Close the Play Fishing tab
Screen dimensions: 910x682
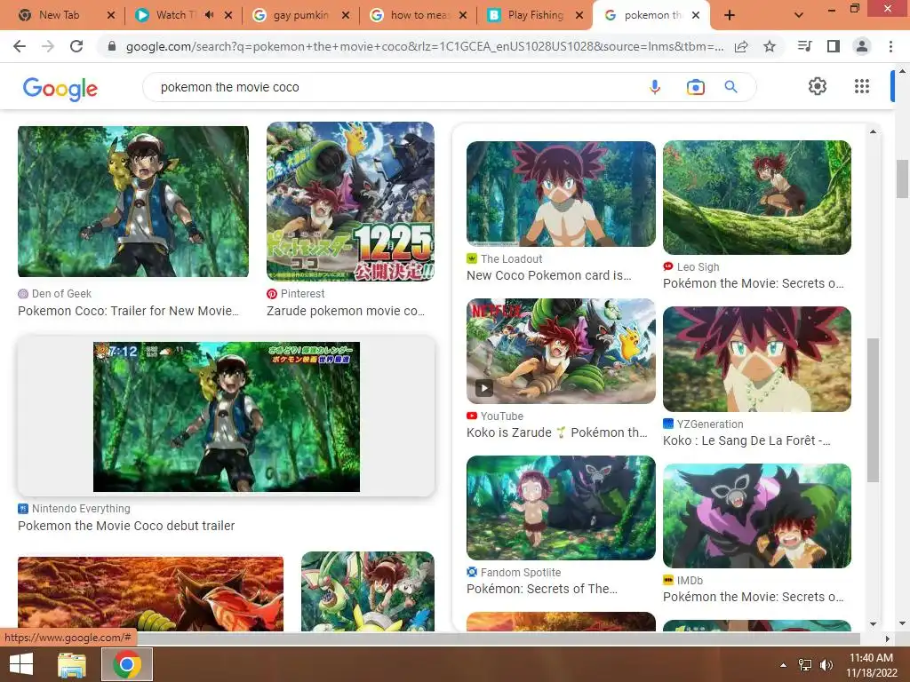tap(579, 15)
